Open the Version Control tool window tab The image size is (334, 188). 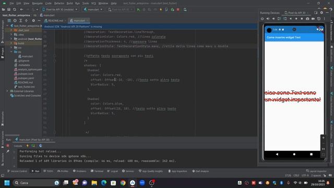click(x=17, y=171)
